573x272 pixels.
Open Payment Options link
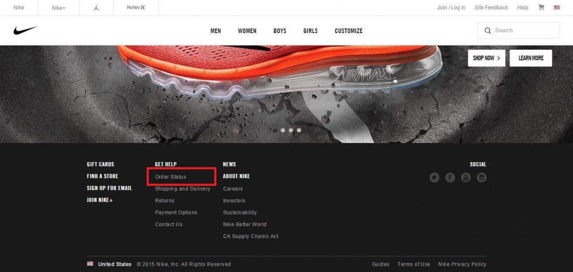(x=176, y=213)
